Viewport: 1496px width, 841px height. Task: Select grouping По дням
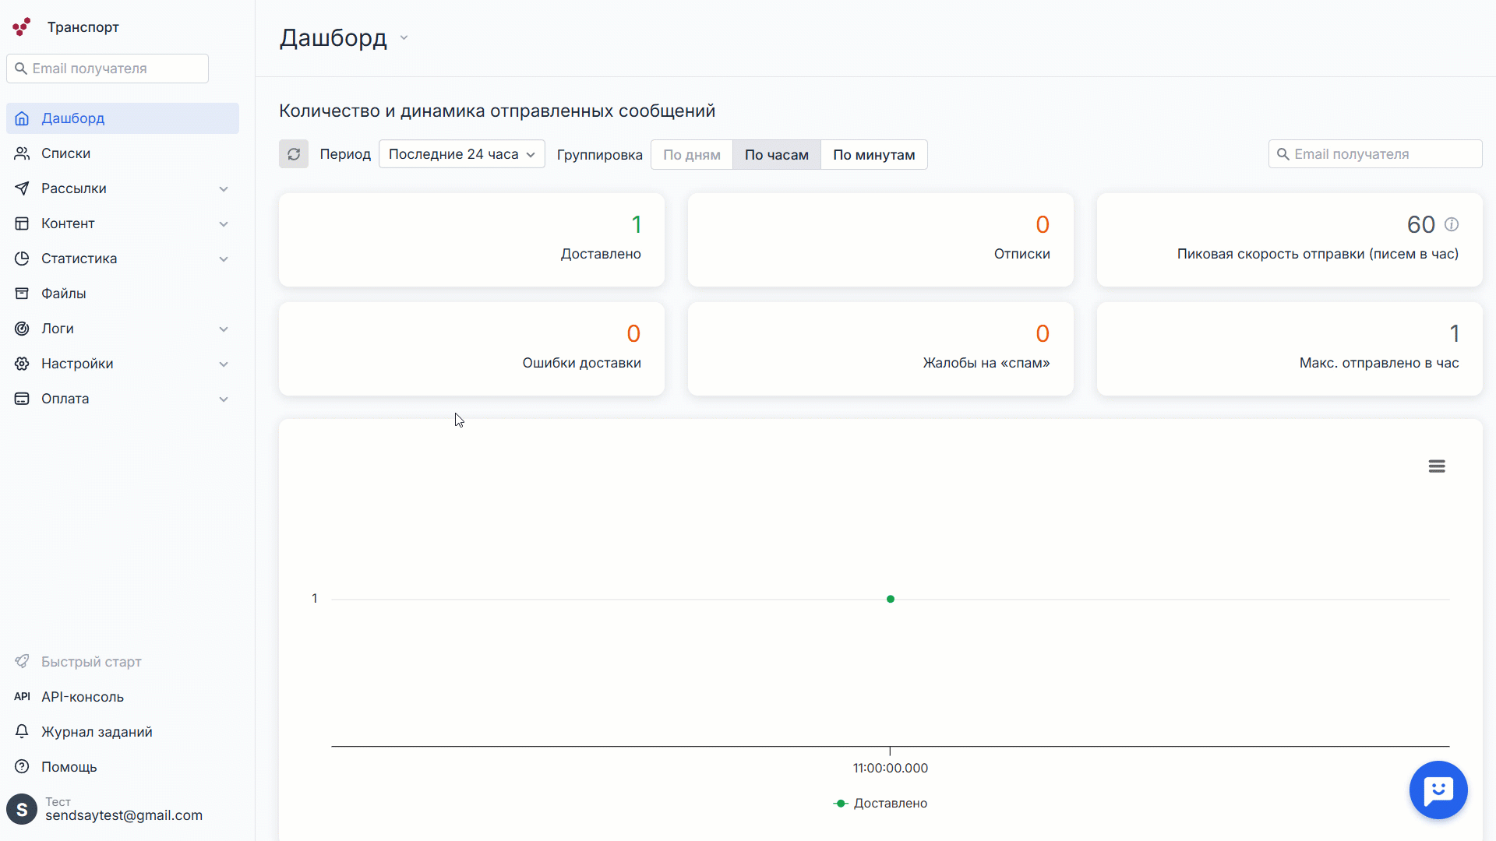691,155
